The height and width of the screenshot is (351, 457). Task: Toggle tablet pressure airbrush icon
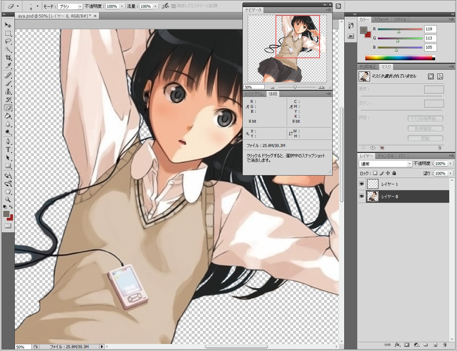[165, 6]
